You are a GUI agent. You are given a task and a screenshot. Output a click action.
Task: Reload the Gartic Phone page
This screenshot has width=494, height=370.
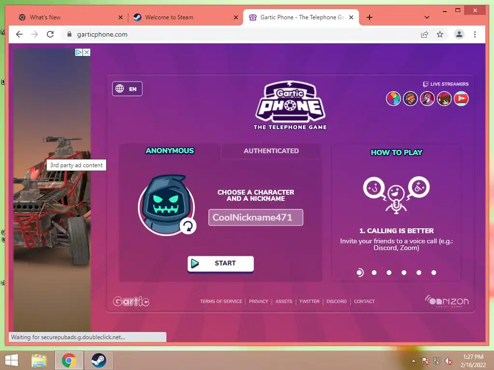[x=50, y=34]
